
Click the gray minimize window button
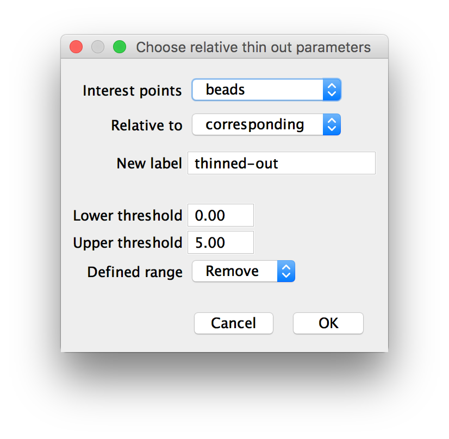(x=98, y=47)
